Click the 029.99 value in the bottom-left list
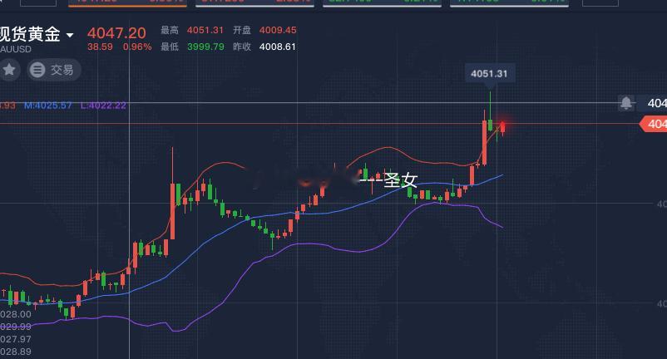 pos(15,327)
